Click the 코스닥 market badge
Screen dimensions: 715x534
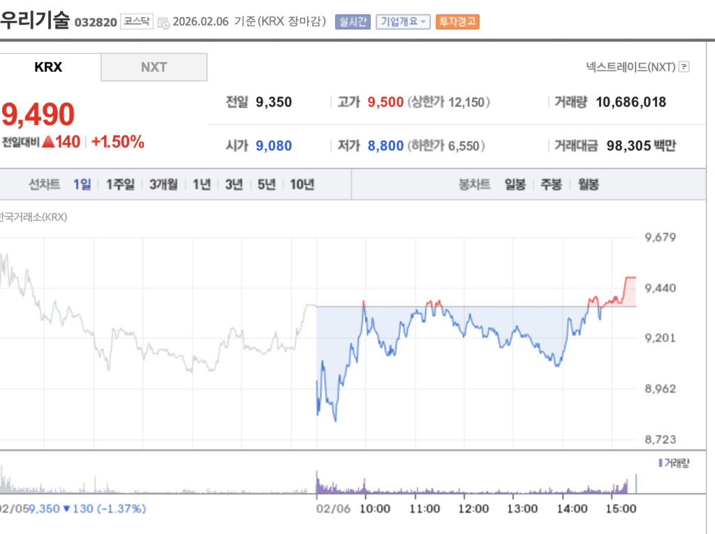pyautogui.click(x=137, y=22)
